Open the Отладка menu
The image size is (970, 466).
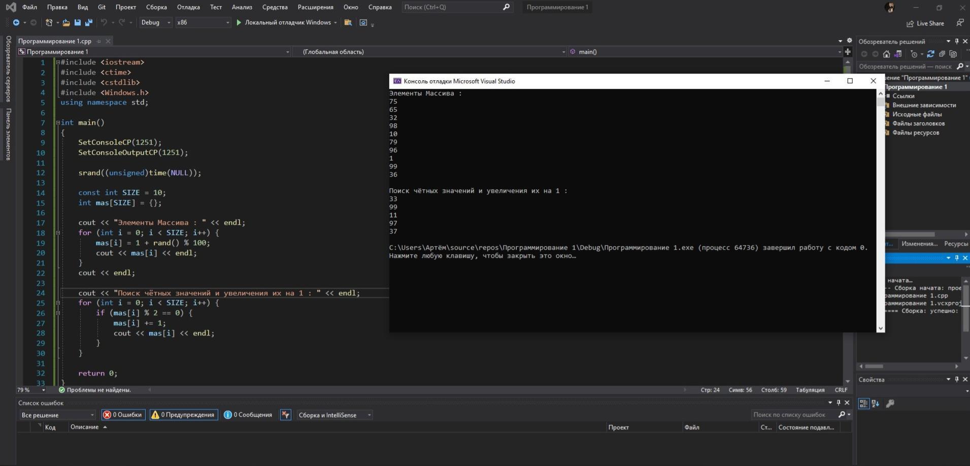pyautogui.click(x=188, y=7)
